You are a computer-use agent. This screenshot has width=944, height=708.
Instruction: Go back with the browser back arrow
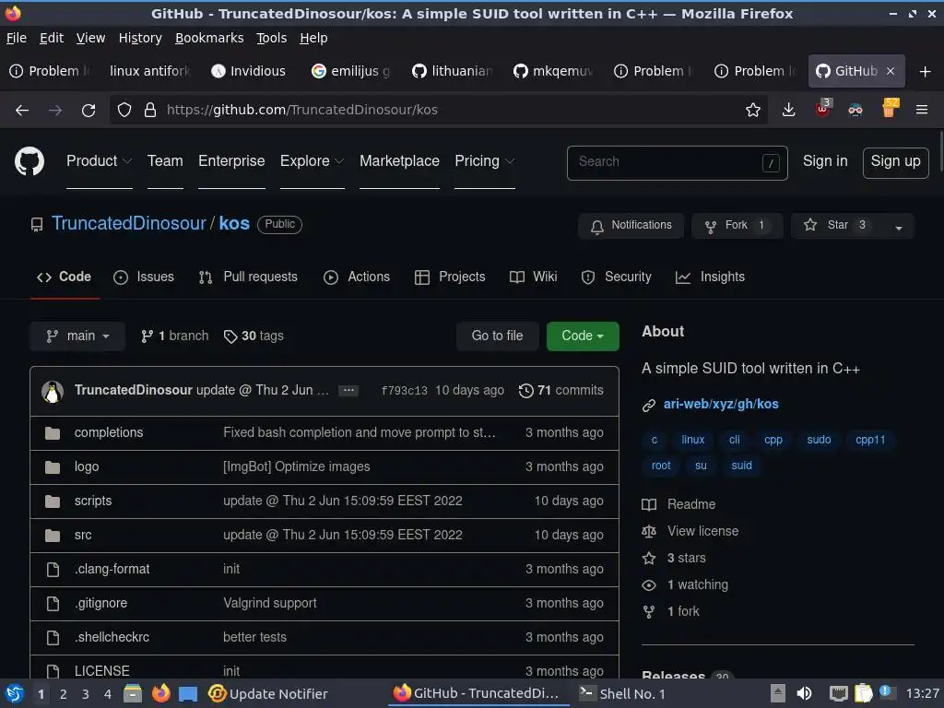point(22,111)
